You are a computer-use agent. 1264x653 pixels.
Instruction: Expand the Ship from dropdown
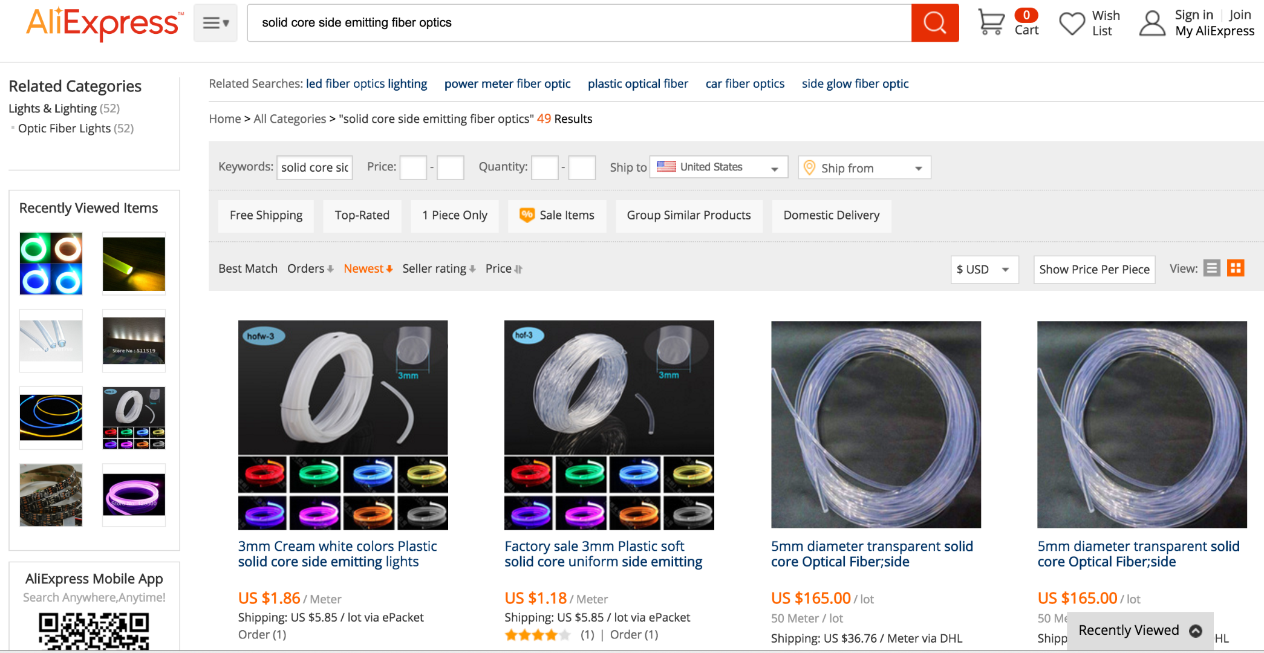click(864, 167)
